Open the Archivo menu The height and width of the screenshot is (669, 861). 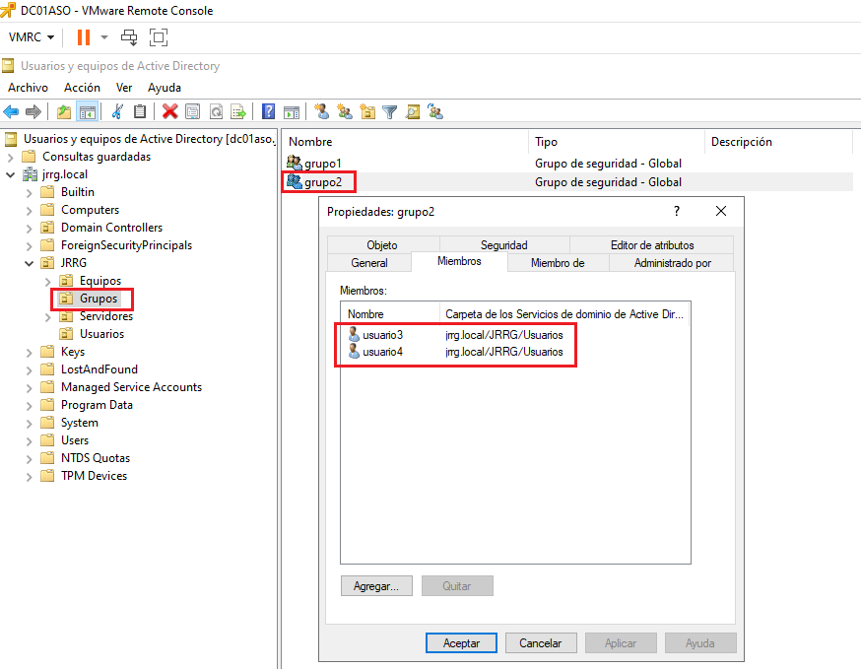click(28, 88)
